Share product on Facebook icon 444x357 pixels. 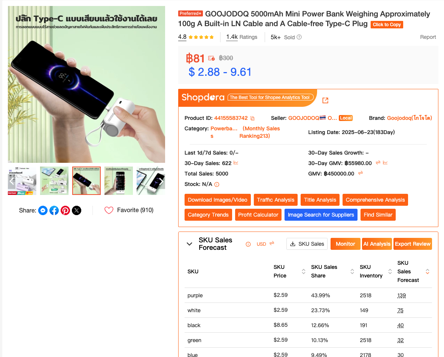[54, 210]
